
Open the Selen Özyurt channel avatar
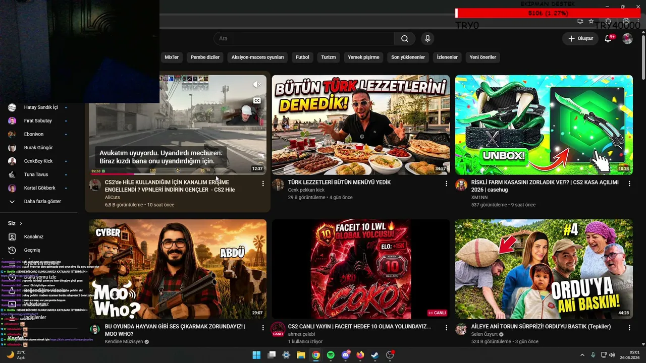click(461, 329)
